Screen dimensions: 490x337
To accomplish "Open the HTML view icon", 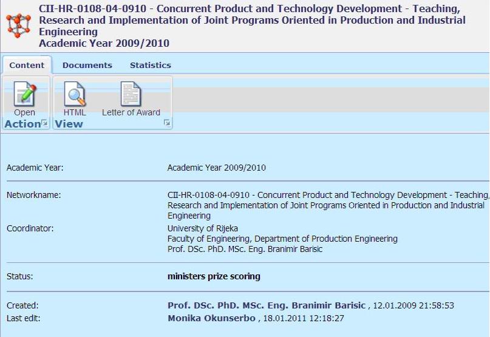I will click(x=75, y=95).
